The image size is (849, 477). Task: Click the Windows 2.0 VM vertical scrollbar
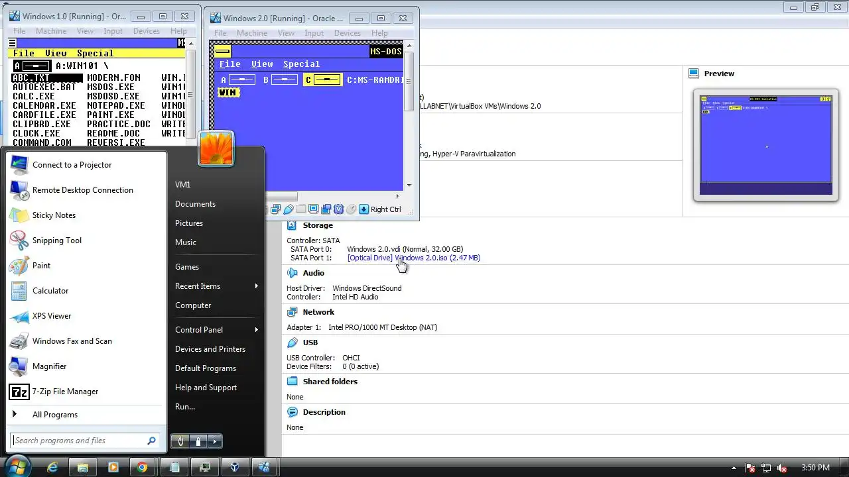coord(409,115)
